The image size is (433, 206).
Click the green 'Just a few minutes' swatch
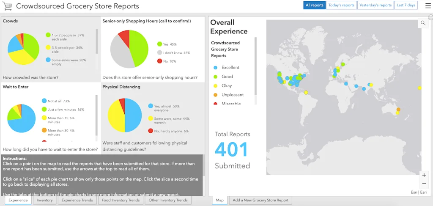coord(44,110)
